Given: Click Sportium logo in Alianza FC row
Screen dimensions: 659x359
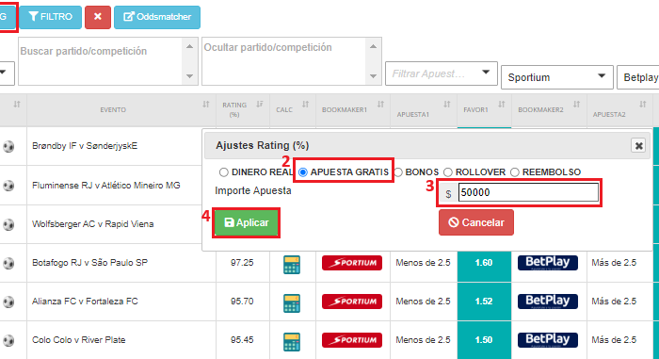Looking at the screenshot, I should tap(352, 302).
